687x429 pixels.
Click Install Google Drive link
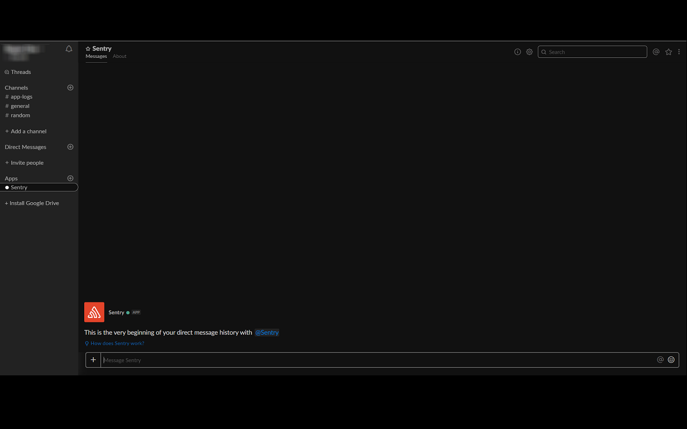[x=32, y=203]
